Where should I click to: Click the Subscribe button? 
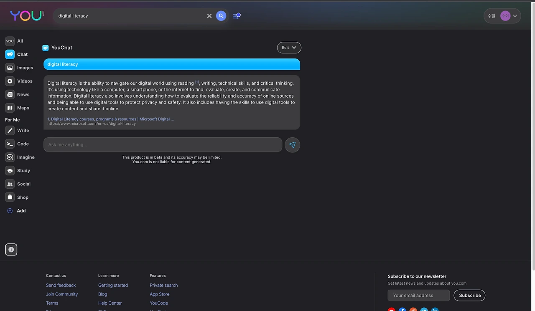(x=470, y=296)
